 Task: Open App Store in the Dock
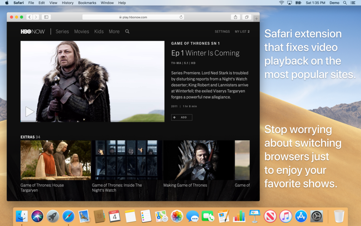tap(301, 216)
